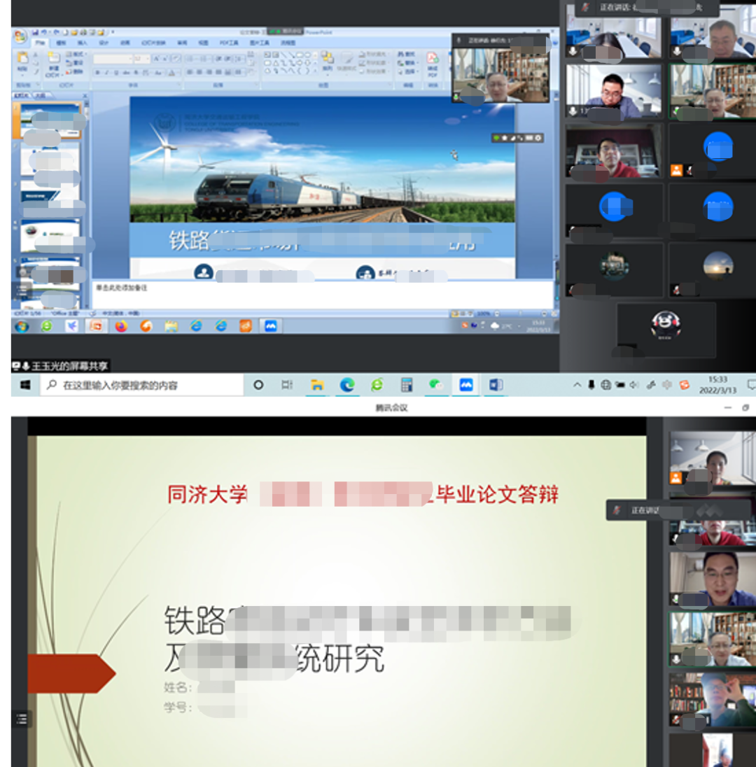
Task: Click the Windows Start button on the taskbar
Action: pyautogui.click(x=25, y=385)
